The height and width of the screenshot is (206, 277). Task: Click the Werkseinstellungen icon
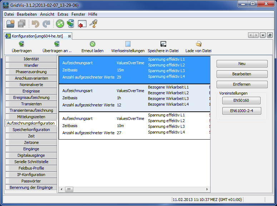(x=128, y=44)
